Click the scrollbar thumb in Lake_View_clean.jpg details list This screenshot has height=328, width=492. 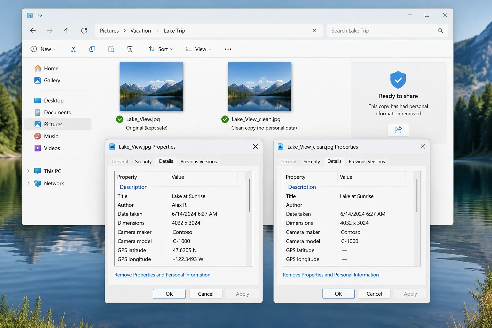pos(417,195)
